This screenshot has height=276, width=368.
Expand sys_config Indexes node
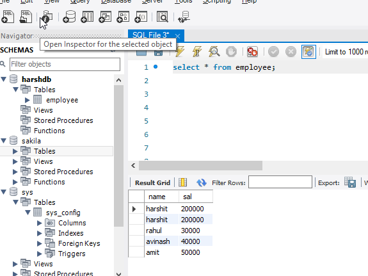tap(40, 233)
